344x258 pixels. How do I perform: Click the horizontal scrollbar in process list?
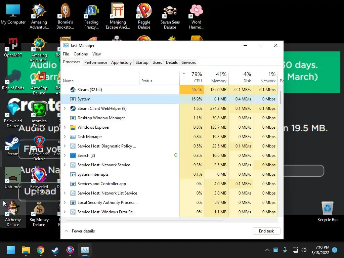point(145,220)
